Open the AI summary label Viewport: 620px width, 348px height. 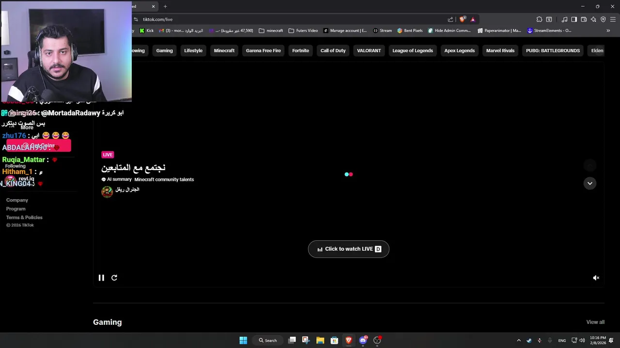(x=116, y=179)
